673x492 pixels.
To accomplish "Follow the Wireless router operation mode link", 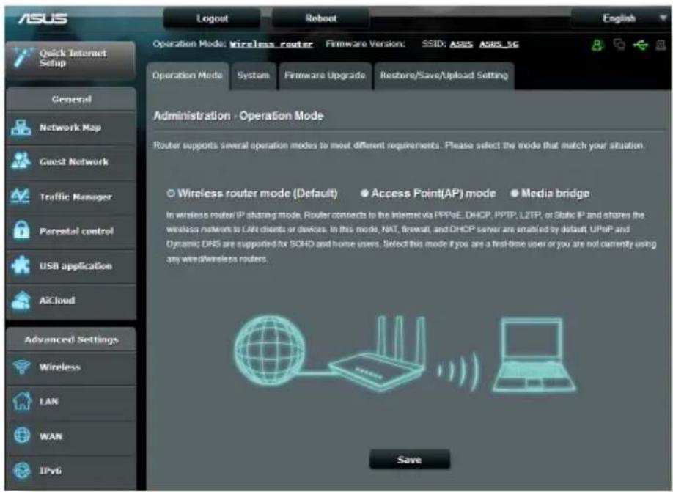I will tap(271, 44).
